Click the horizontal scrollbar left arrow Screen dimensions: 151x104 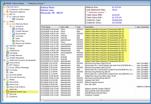(x=42, y=100)
